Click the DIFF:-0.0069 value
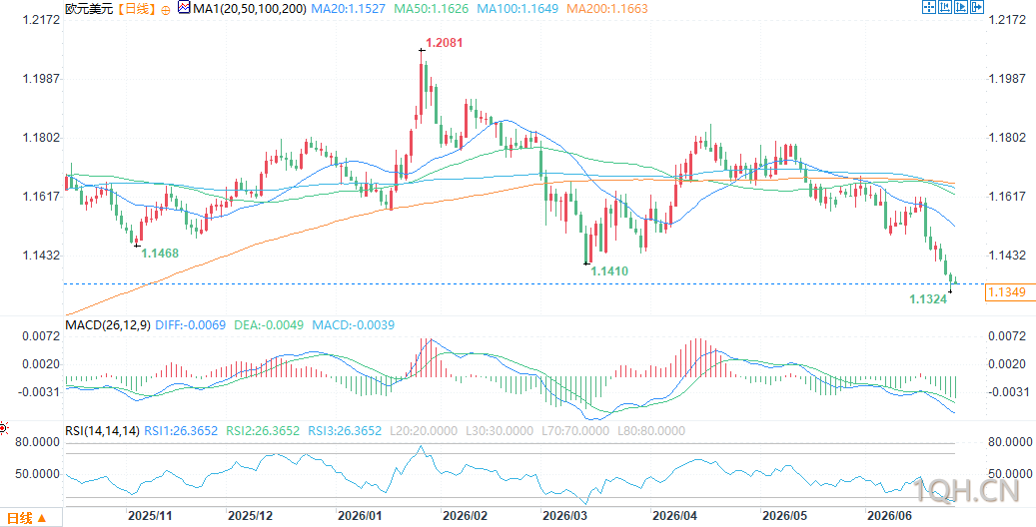 coord(190,325)
